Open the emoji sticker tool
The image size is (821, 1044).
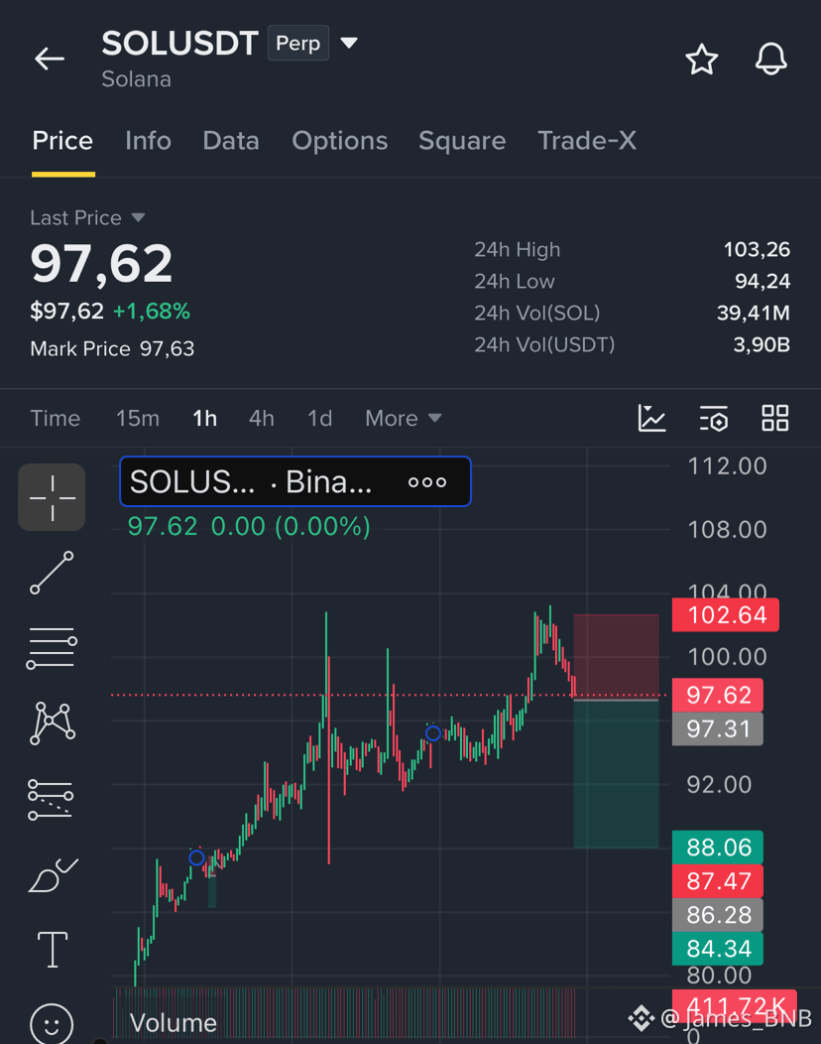click(52, 1024)
